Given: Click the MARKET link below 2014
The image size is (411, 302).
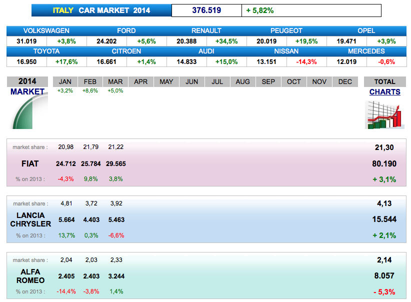Looking at the screenshot, I should coord(27,92).
